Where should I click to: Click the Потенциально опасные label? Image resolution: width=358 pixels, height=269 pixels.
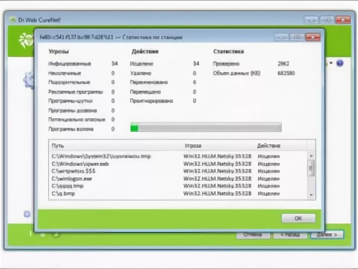click(77, 120)
